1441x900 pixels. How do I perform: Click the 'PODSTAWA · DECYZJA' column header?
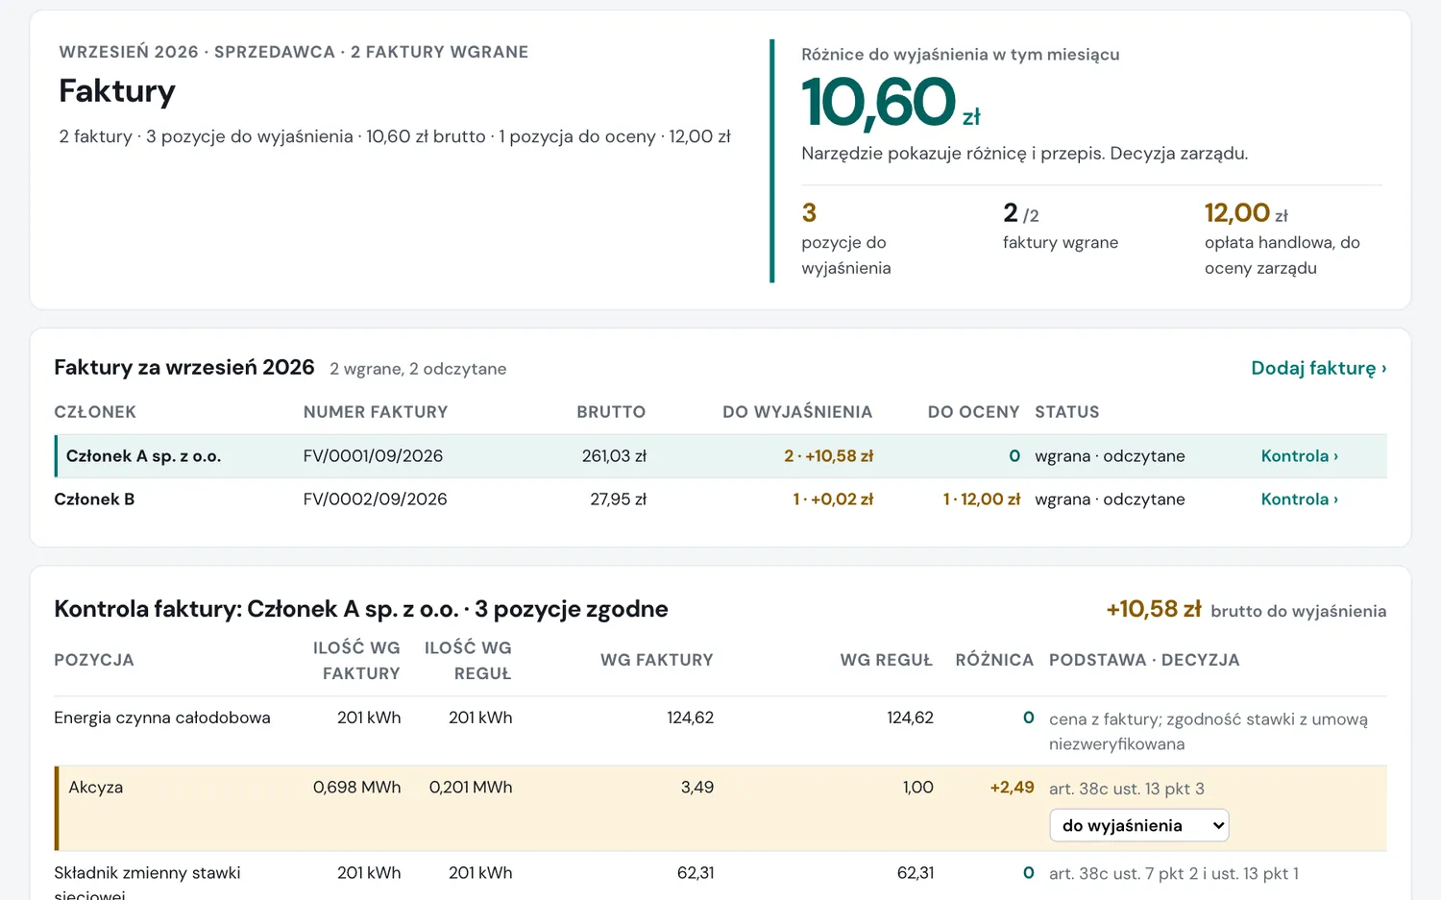1144,660
